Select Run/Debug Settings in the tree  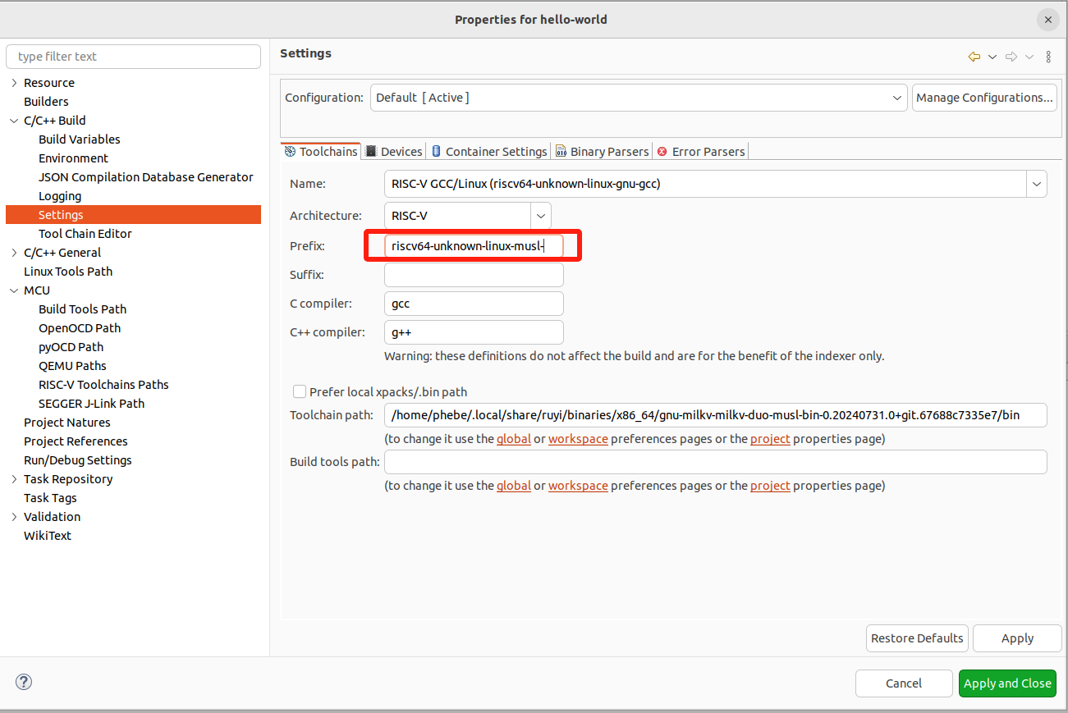click(x=78, y=460)
